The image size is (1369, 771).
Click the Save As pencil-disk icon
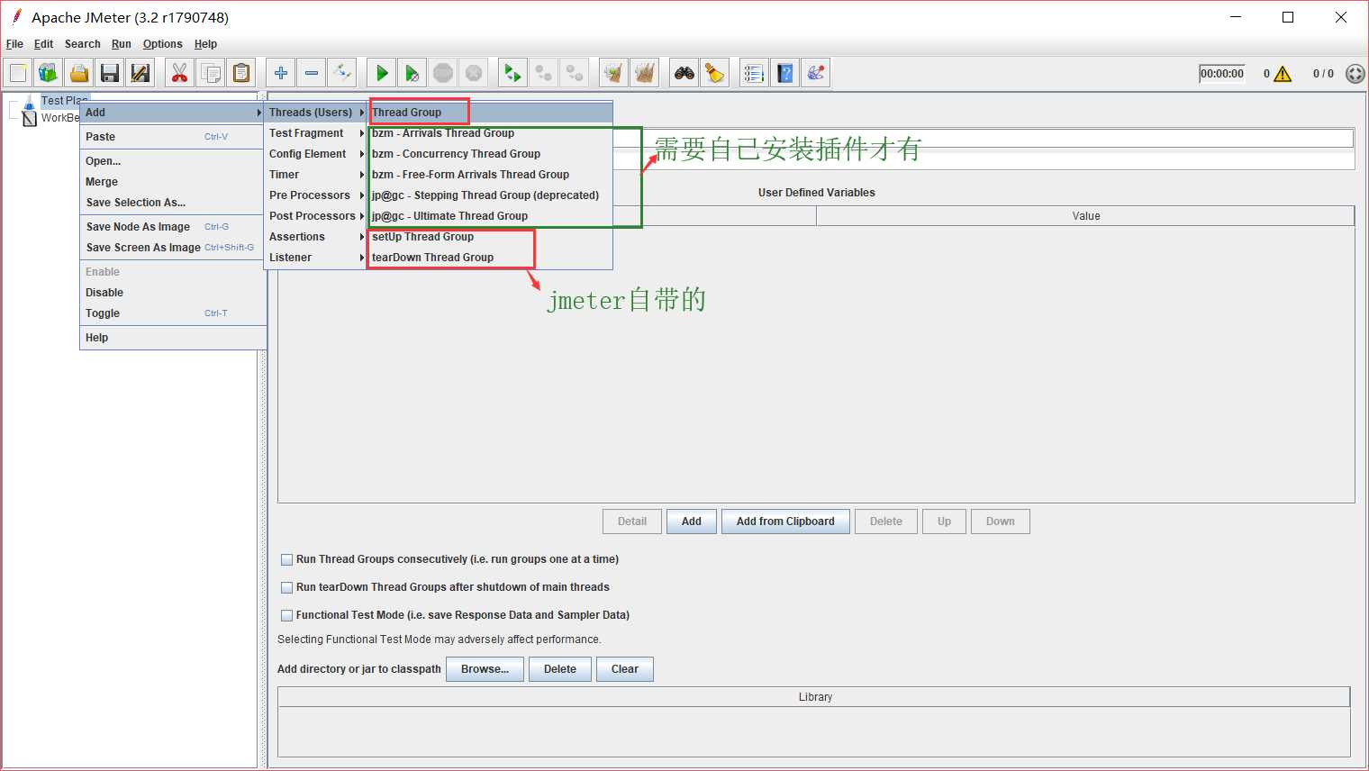click(x=141, y=73)
